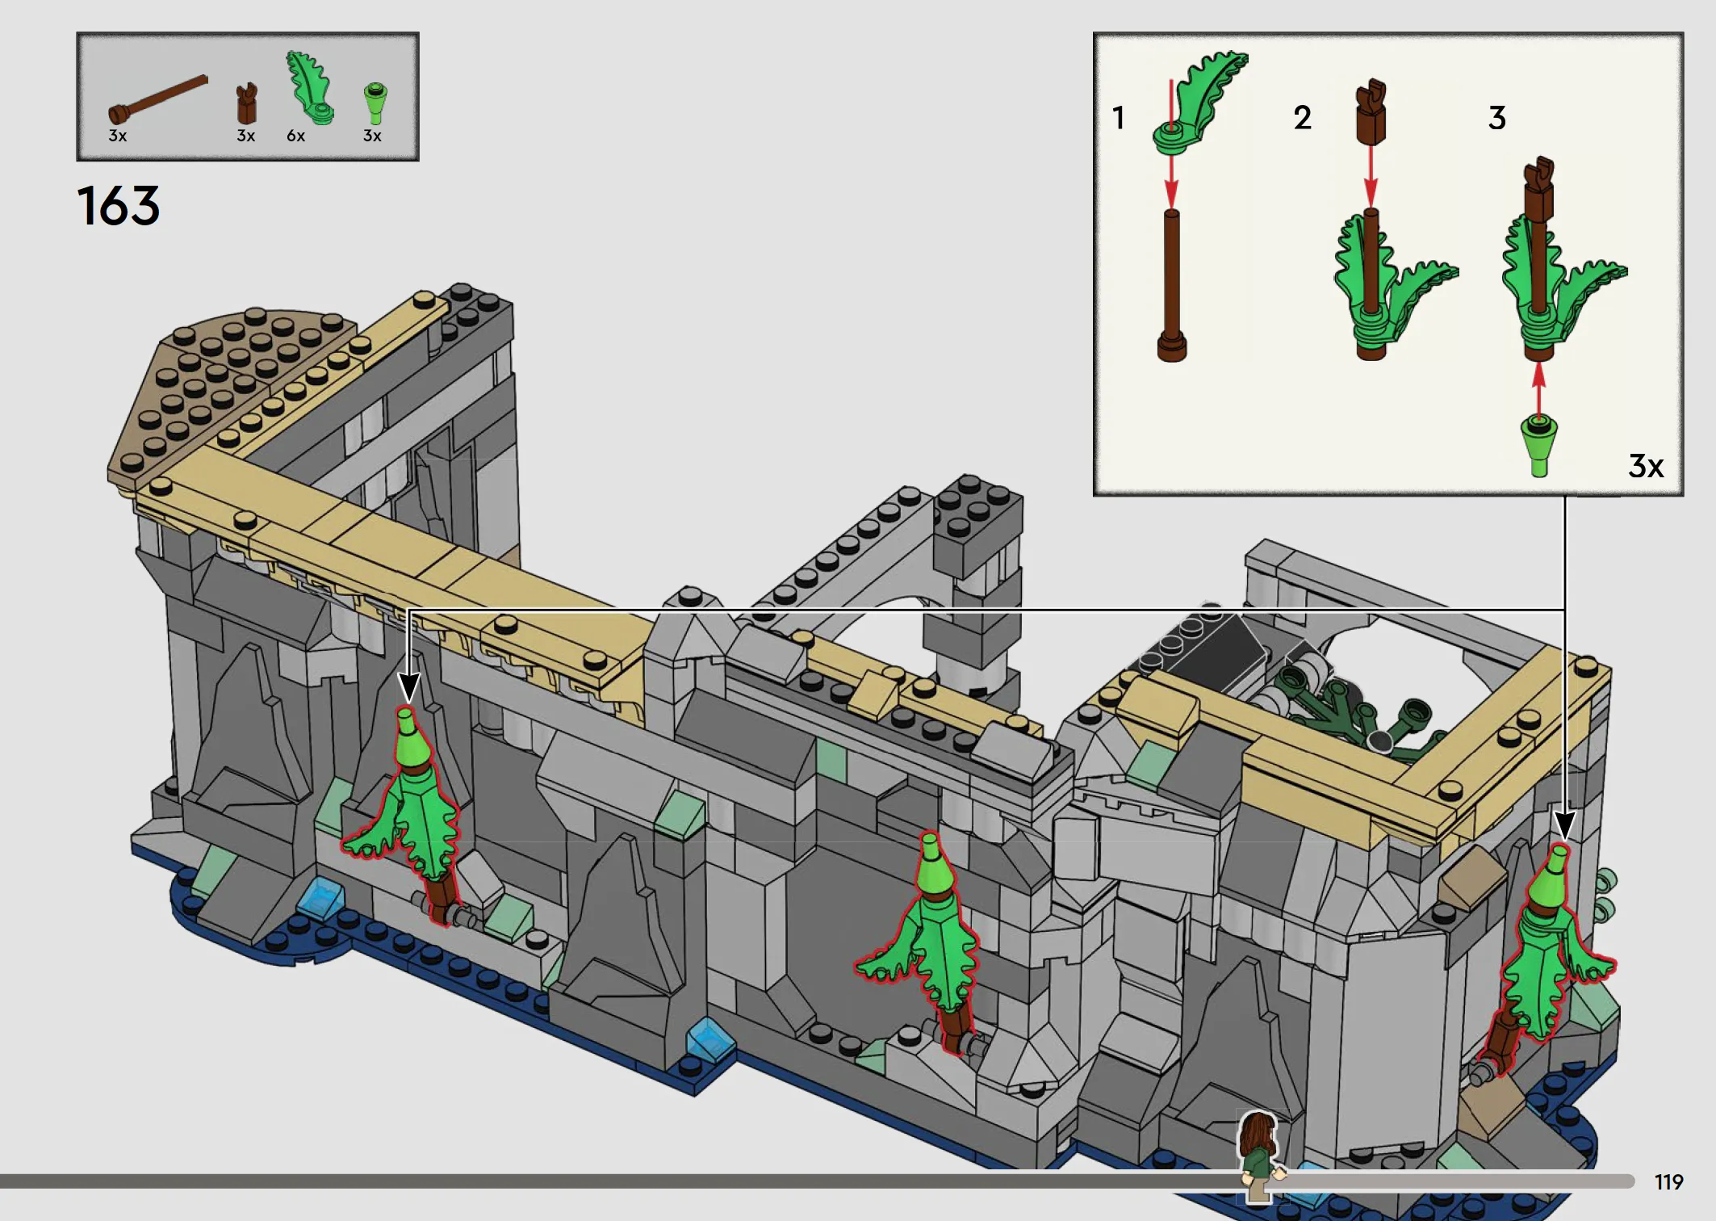Click the lime cone in sub-step 3
The height and width of the screenshot is (1221, 1716).
pyautogui.click(x=1539, y=445)
